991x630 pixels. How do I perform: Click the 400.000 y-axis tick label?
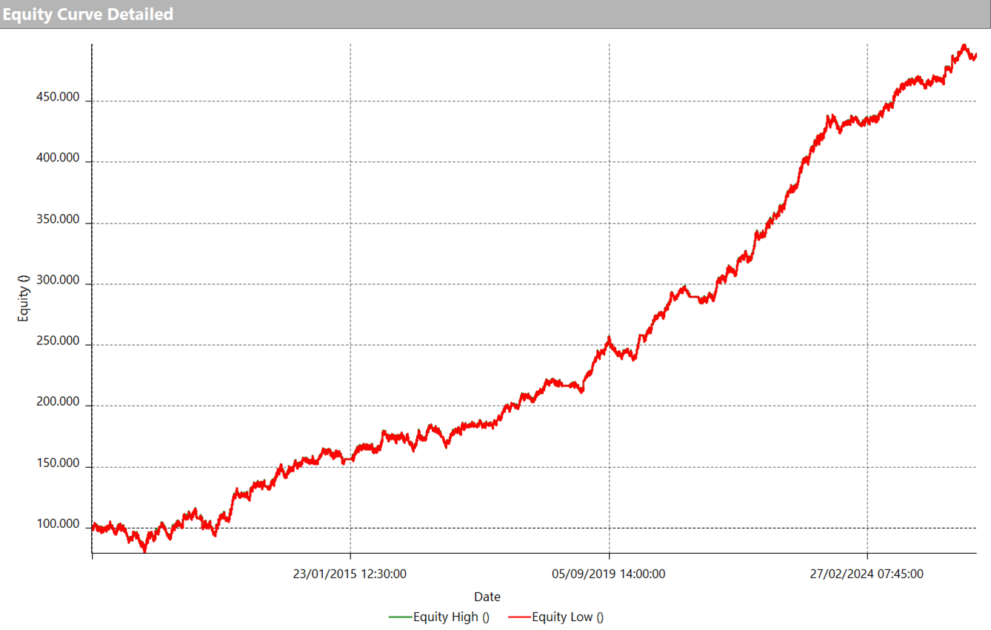(x=58, y=158)
